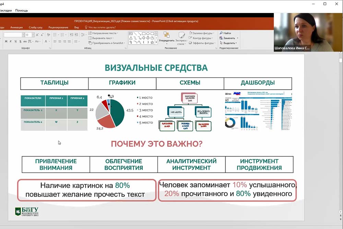The image size is (343, 229).
Task: Click the center text alignment icon
Action: point(59,42)
